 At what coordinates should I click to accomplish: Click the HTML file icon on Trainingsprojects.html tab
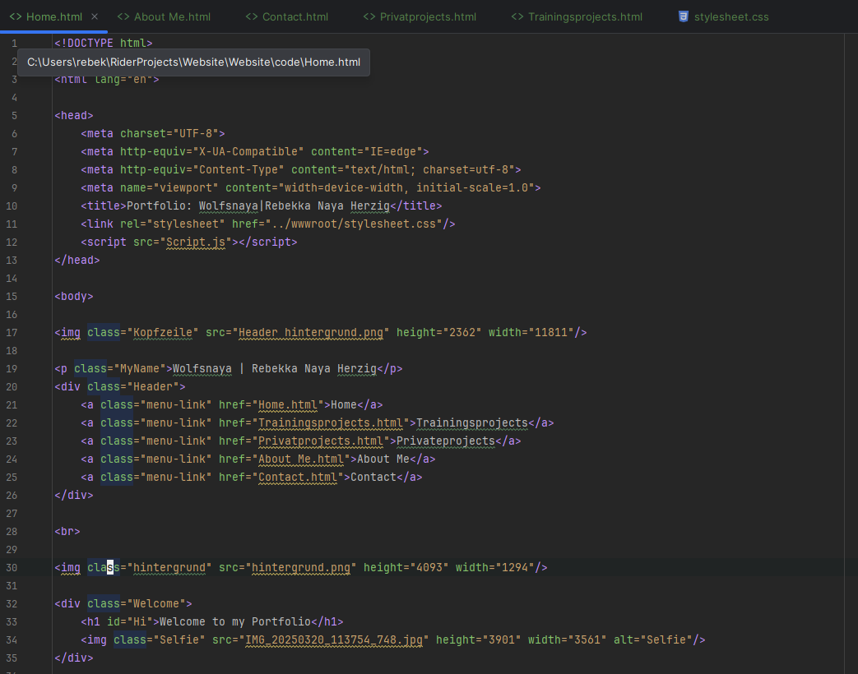(517, 17)
